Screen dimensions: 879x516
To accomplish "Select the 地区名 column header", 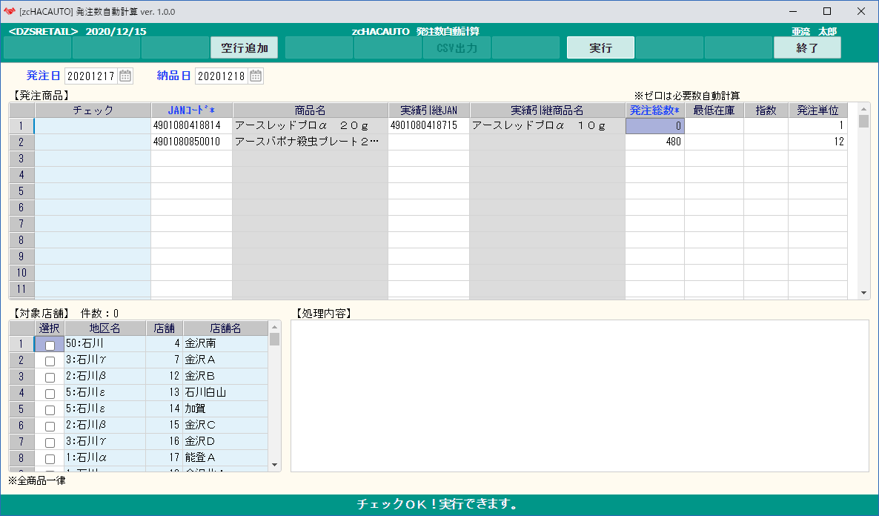I will tap(105, 328).
